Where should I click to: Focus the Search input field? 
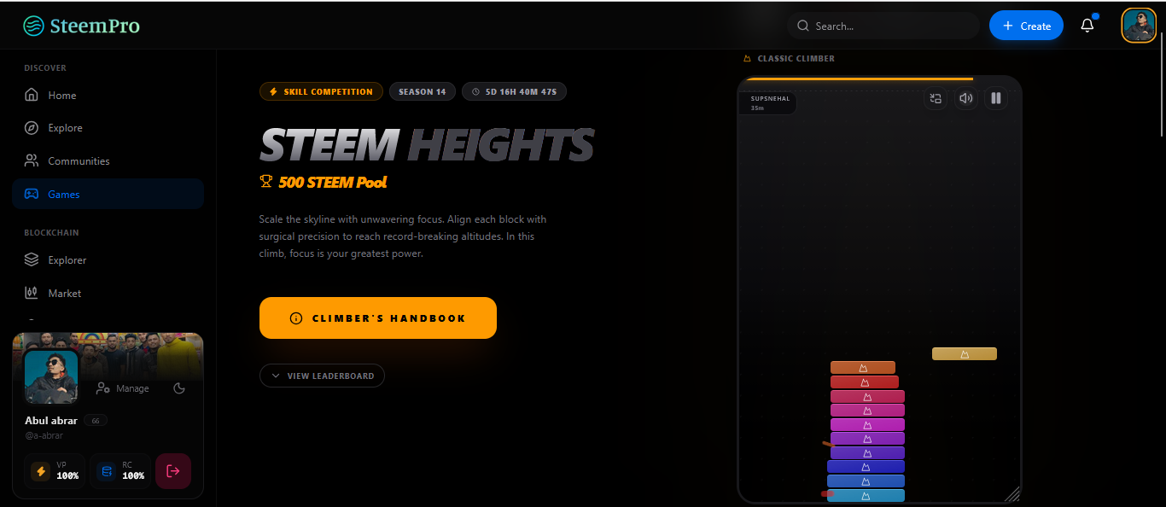tap(883, 26)
